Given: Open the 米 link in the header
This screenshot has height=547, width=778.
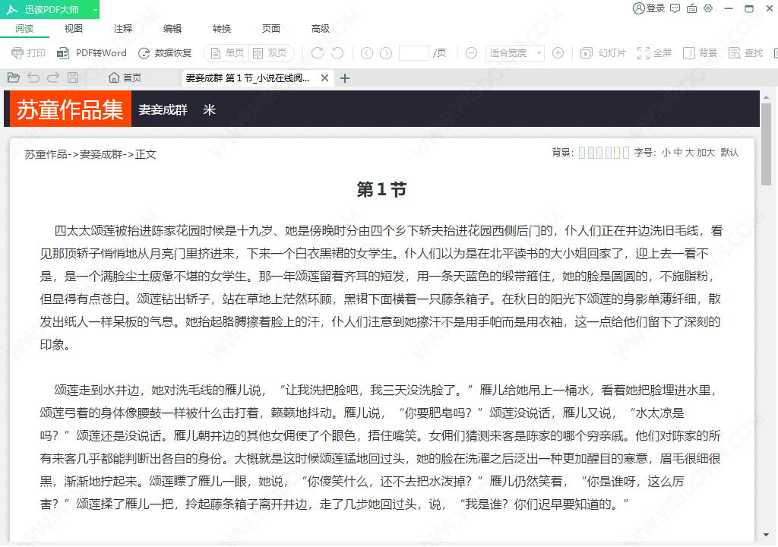Looking at the screenshot, I should 209,109.
